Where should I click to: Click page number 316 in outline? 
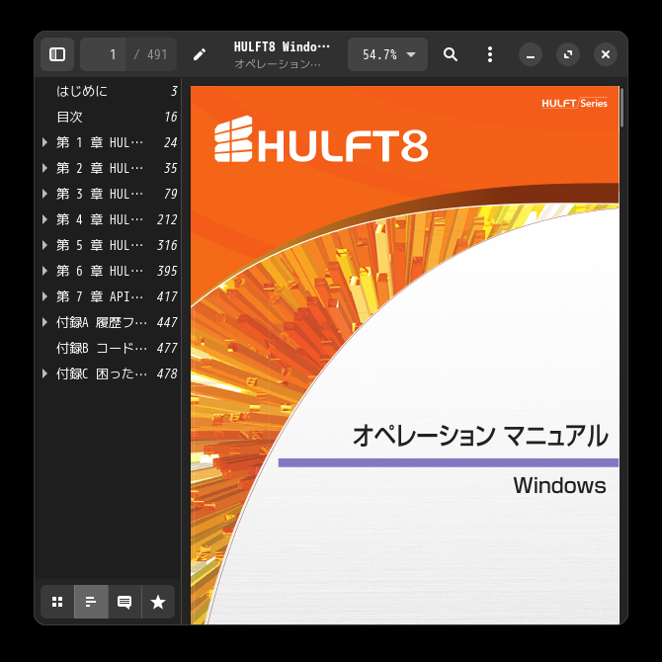pyautogui.click(x=167, y=245)
